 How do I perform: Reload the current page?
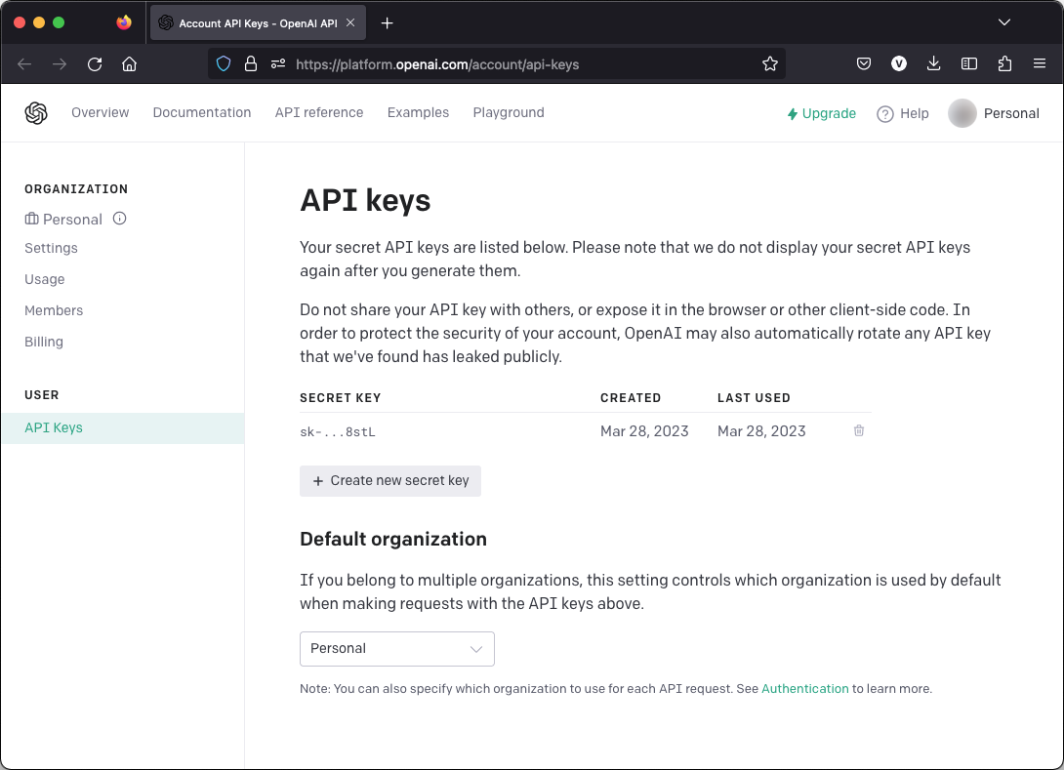click(95, 64)
